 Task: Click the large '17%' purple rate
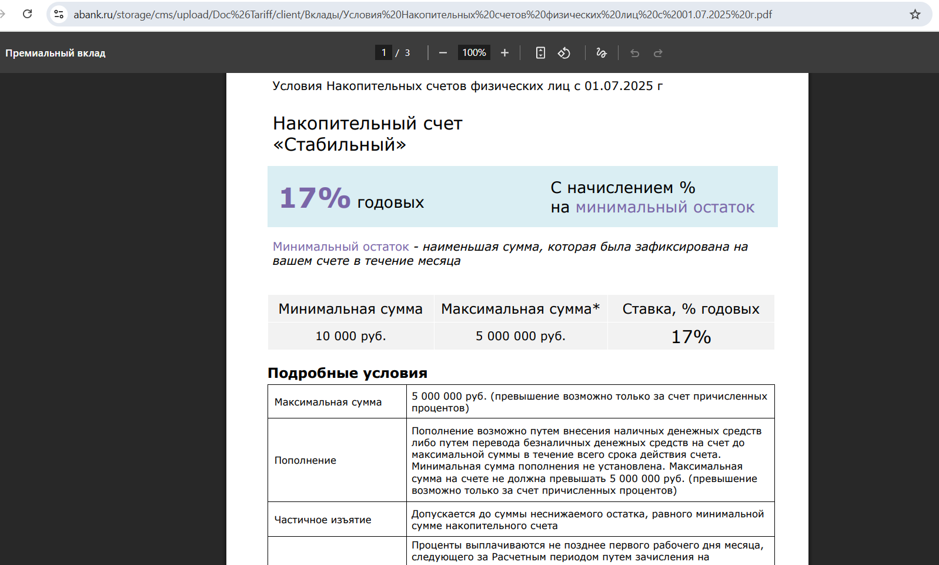(315, 198)
